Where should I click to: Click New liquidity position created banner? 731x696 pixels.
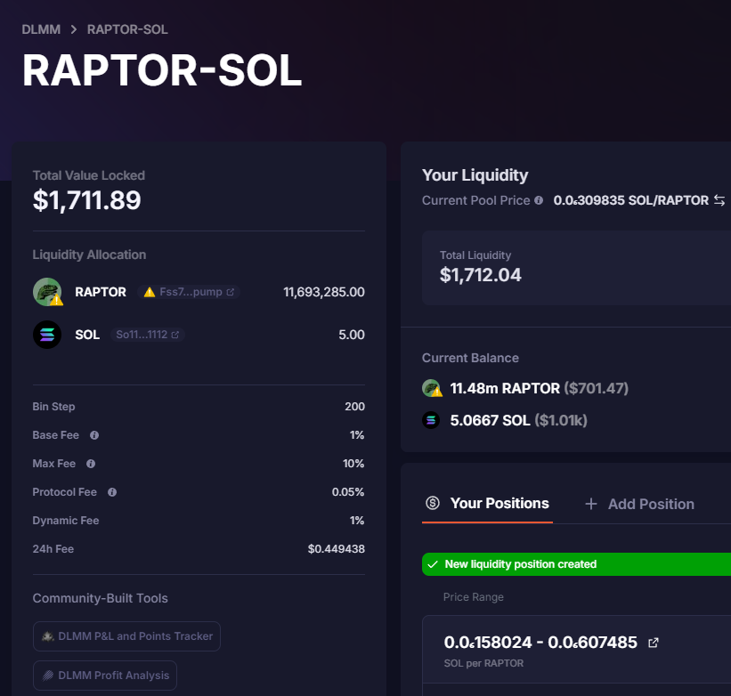[576, 564]
